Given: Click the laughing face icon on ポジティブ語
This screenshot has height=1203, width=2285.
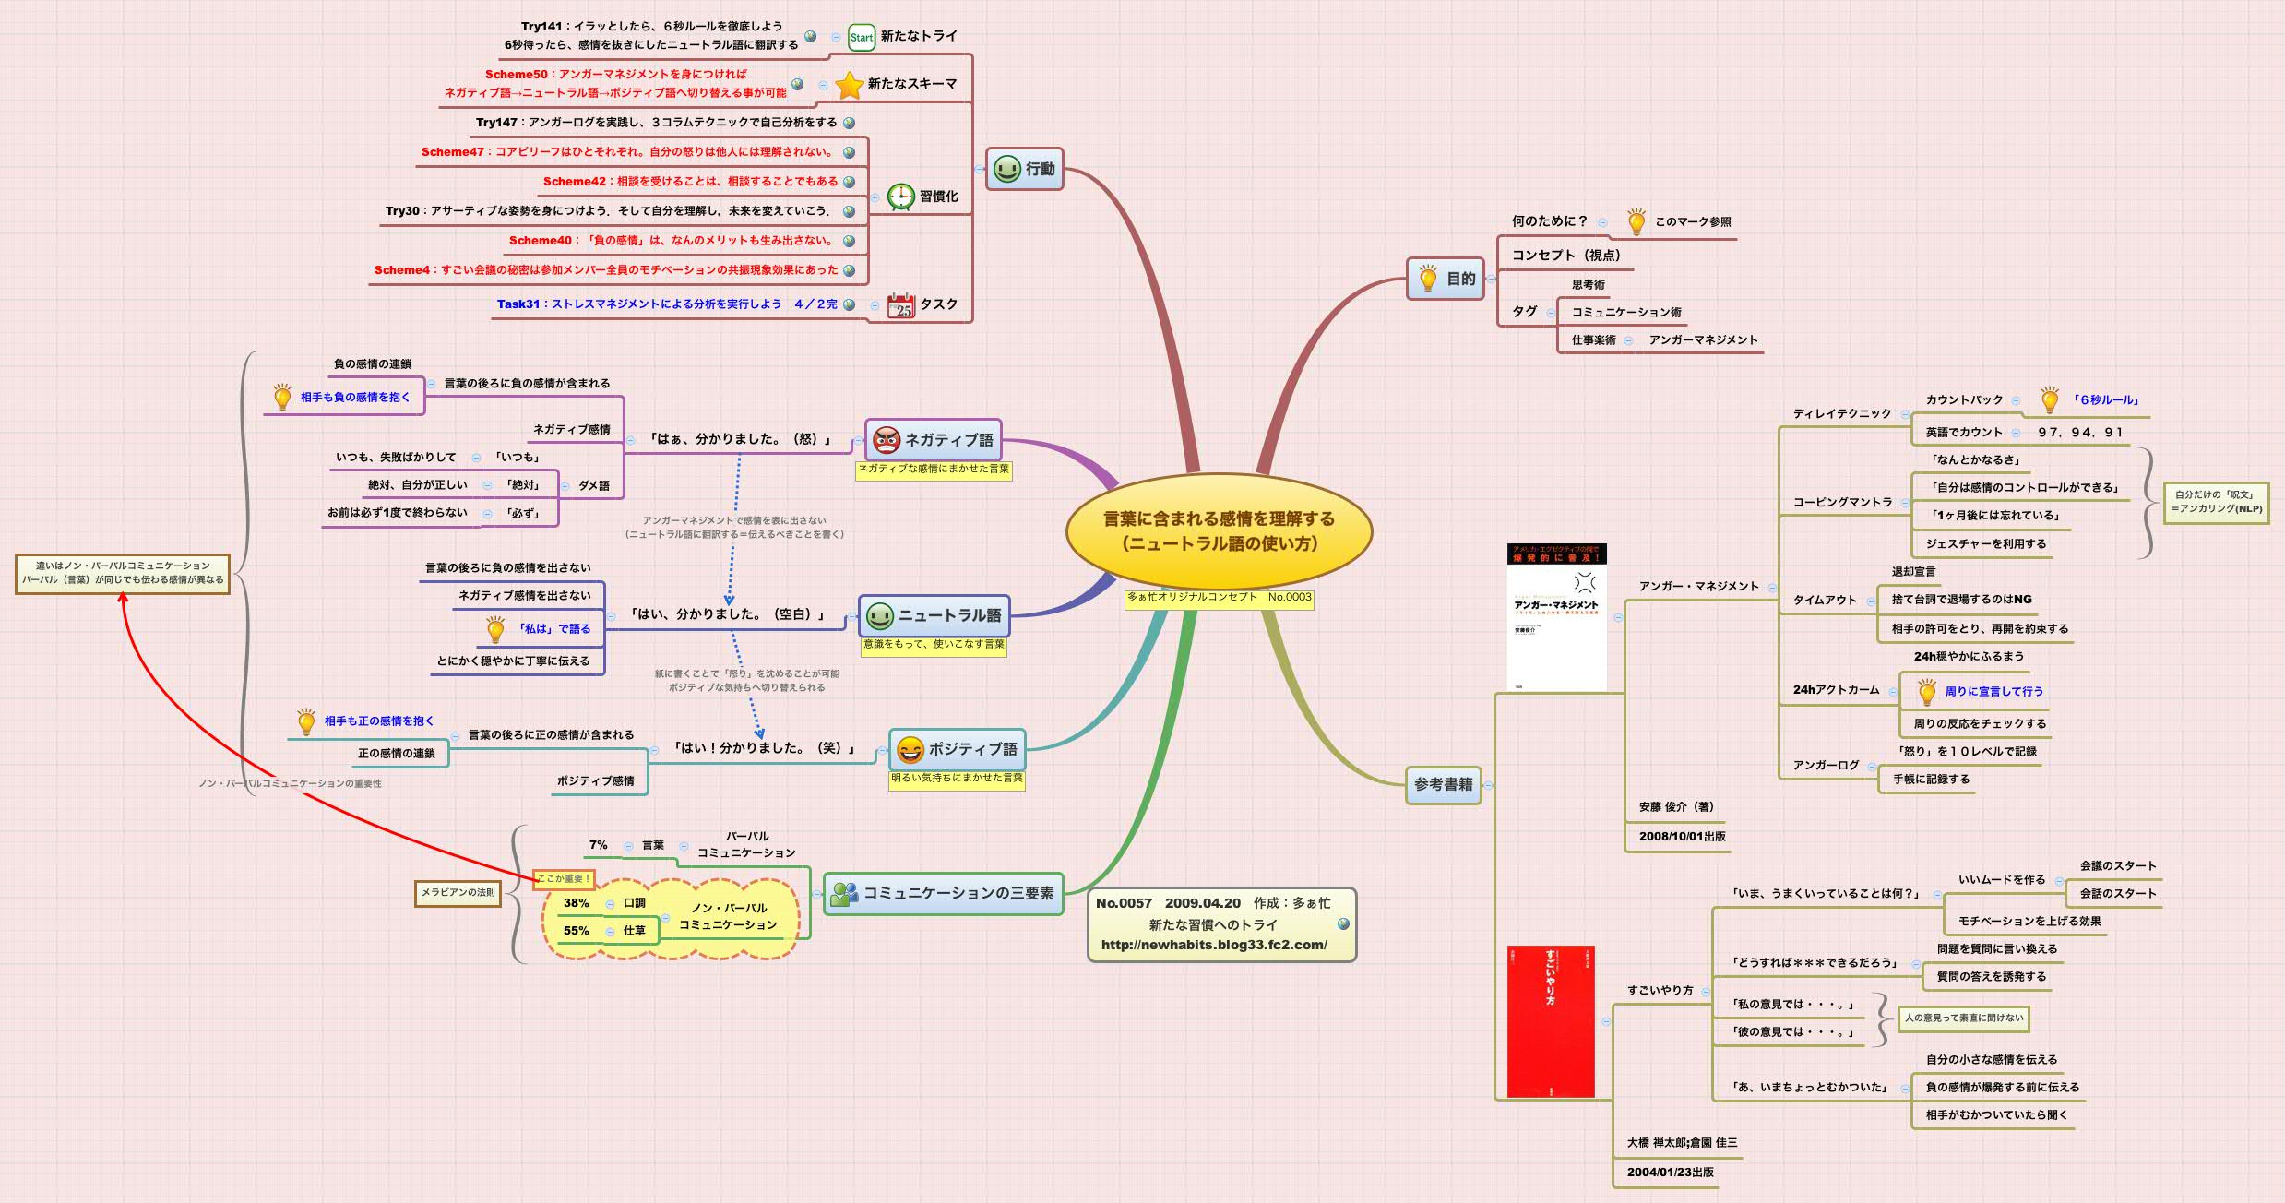Looking at the screenshot, I should tap(909, 751).
